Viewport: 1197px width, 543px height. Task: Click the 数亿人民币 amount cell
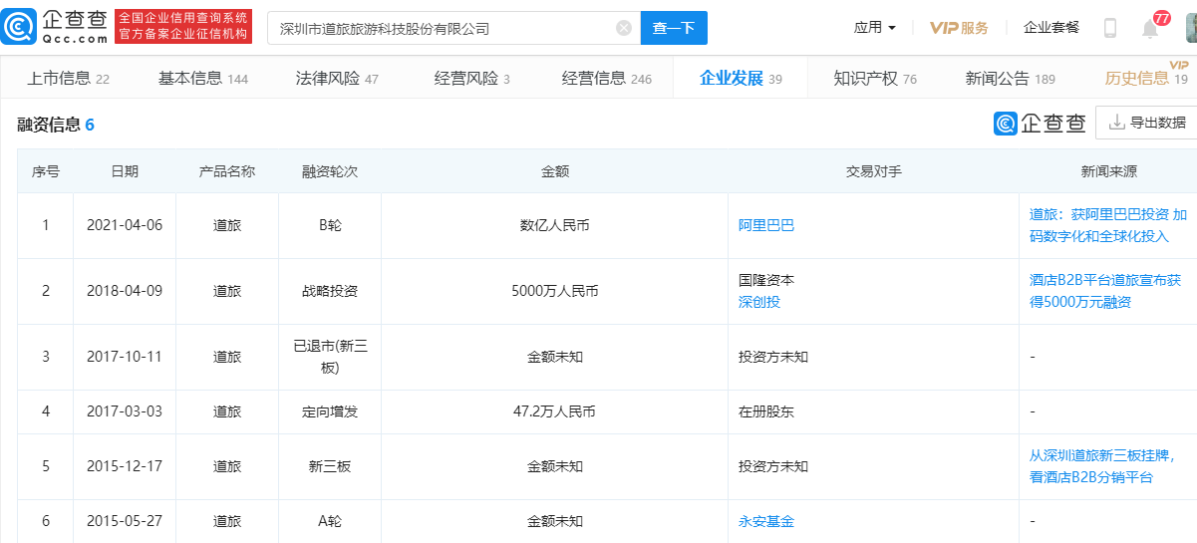[x=555, y=225]
